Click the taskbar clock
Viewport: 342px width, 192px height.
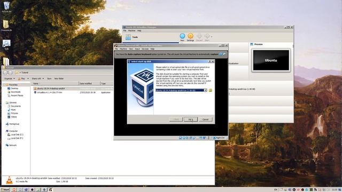click(335, 190)
